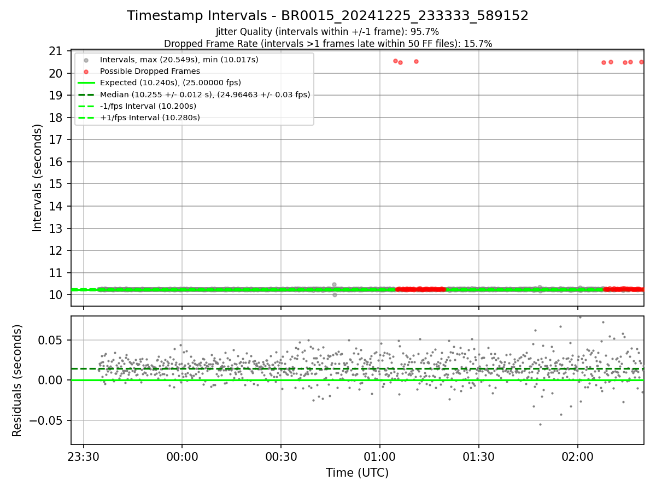
Task: Click the red legend marker for dropped frames
Action: click(87, 71)
